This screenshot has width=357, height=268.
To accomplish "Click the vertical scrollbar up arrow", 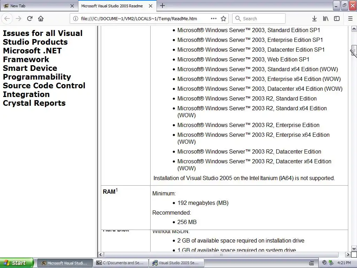I will click(x=354, y=29).
